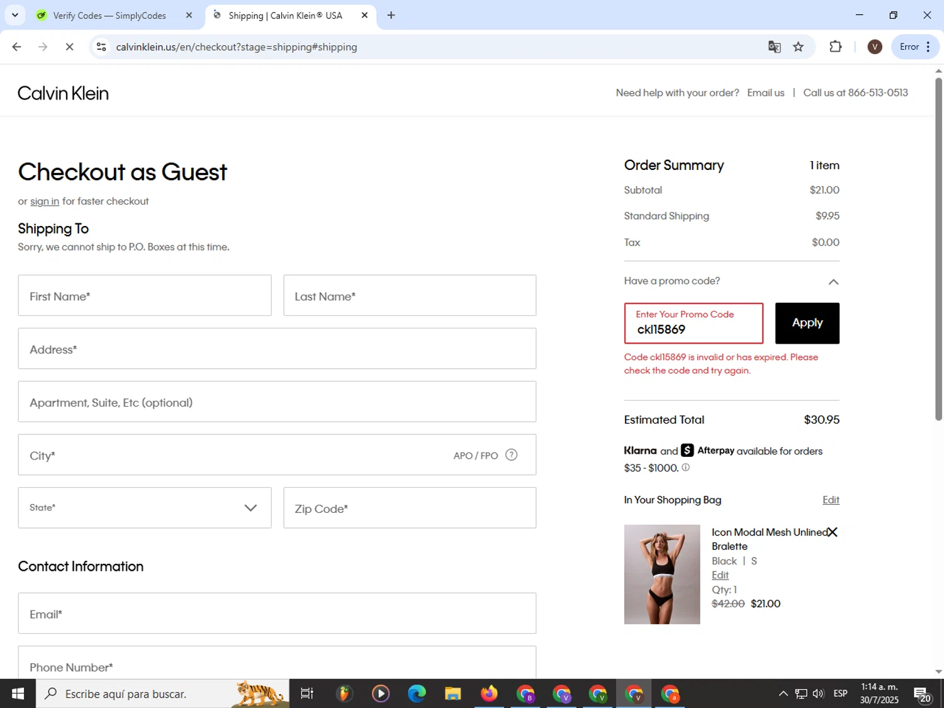
Task: Close the Shipping Calvin Klein tab
Action: [364, 15]
